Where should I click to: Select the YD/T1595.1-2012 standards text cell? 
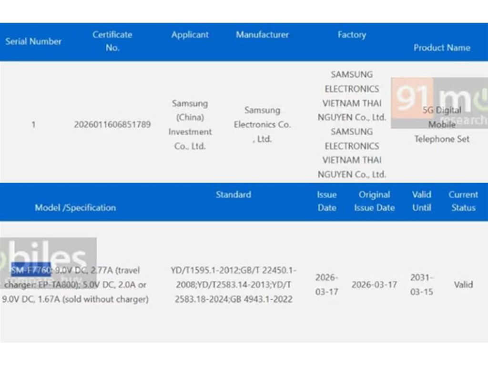click(x=233, y=285)
